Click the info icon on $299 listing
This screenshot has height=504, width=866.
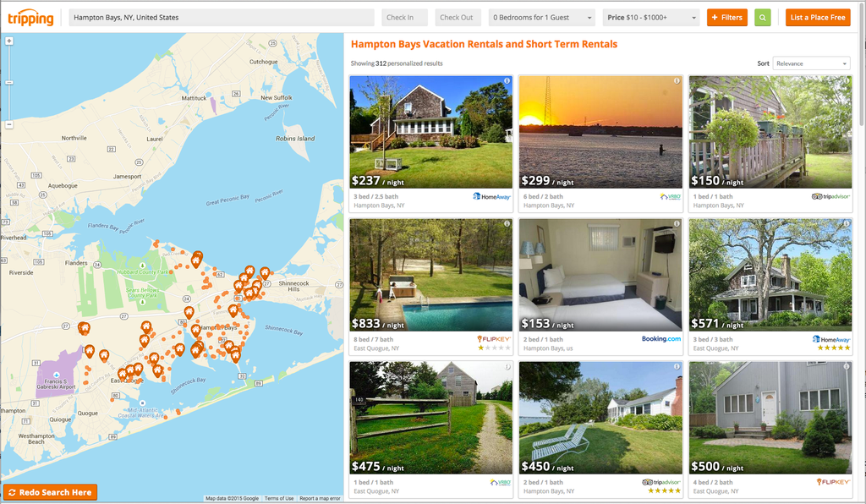tap(676, 80)
